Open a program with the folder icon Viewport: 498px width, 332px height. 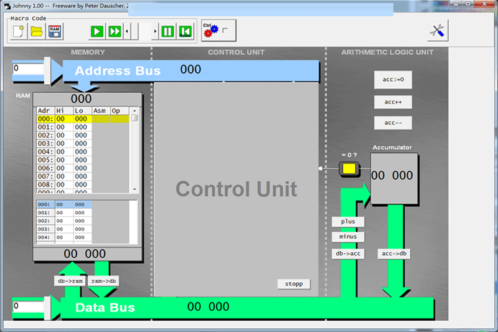click(x=37, y=31)
